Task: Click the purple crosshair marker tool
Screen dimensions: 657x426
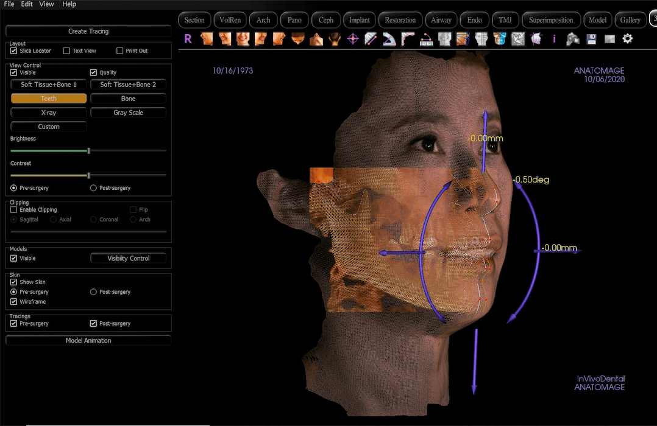Action: click(x=353, y=39)
